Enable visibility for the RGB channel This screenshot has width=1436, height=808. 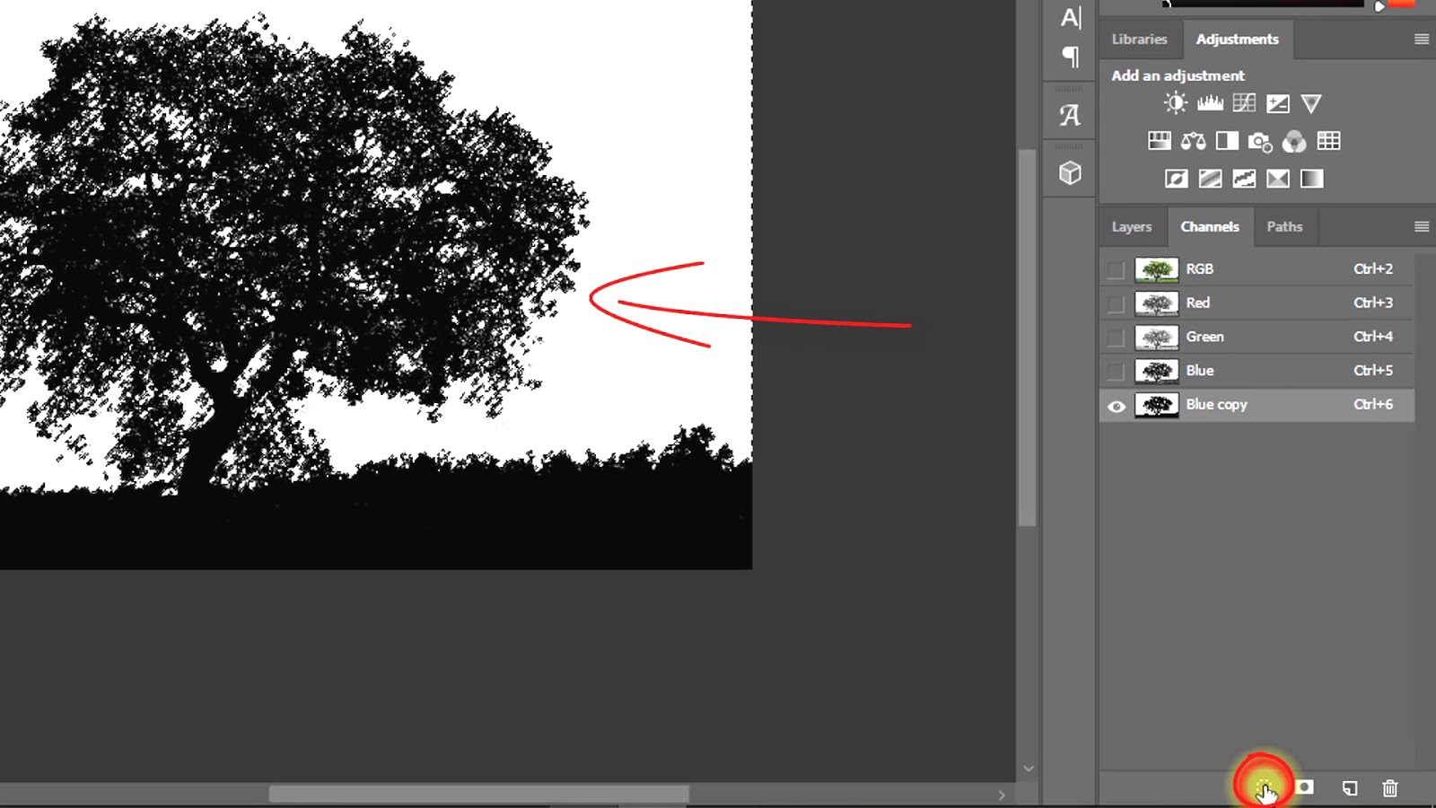coord(1116,268)
